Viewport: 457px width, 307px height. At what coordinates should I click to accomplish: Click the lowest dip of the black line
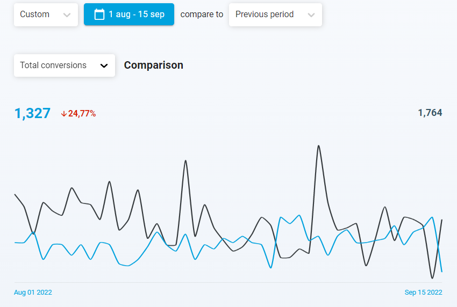pyautogui.click(x=432, y=278)
